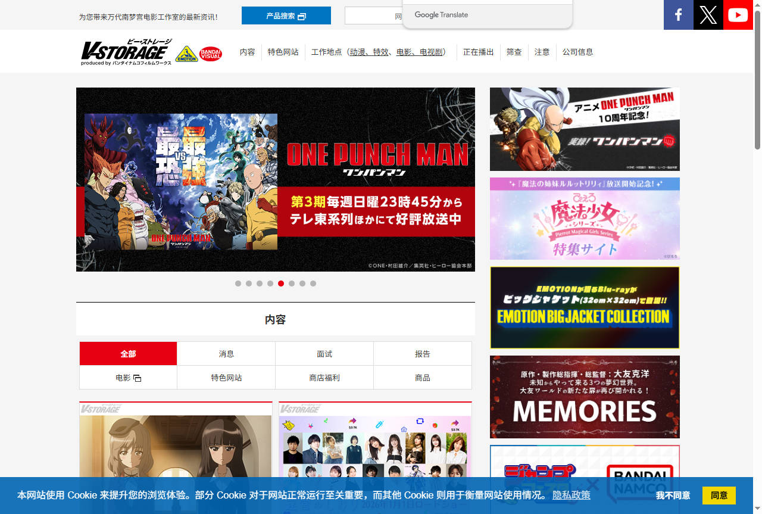
Task: Open the 电影 filter with external icon
Action: point(128,378)
